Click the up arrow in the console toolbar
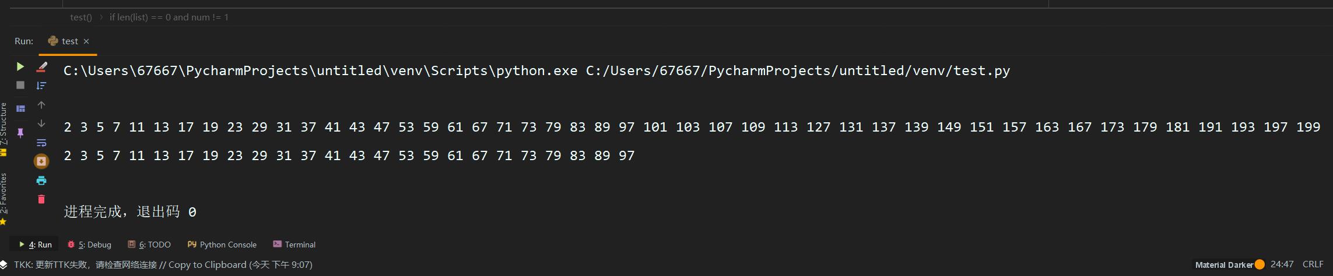Viewport: 1333px width, 276px height. click(x=41, y=105)
